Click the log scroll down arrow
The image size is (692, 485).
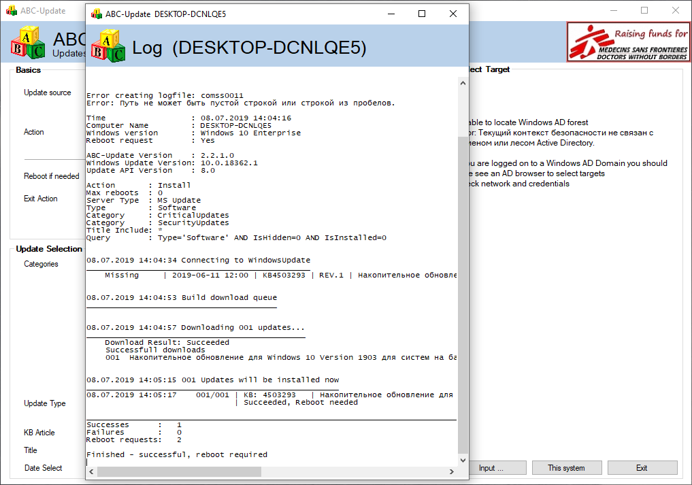pos(463,461)
